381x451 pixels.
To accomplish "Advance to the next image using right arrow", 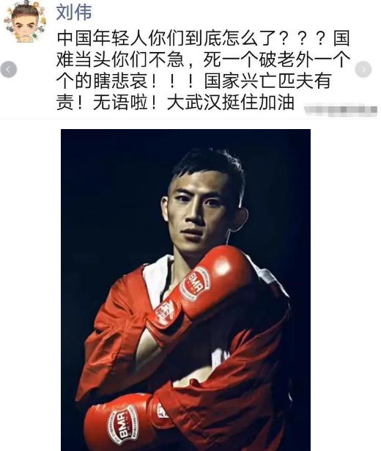I will (363, 70).
